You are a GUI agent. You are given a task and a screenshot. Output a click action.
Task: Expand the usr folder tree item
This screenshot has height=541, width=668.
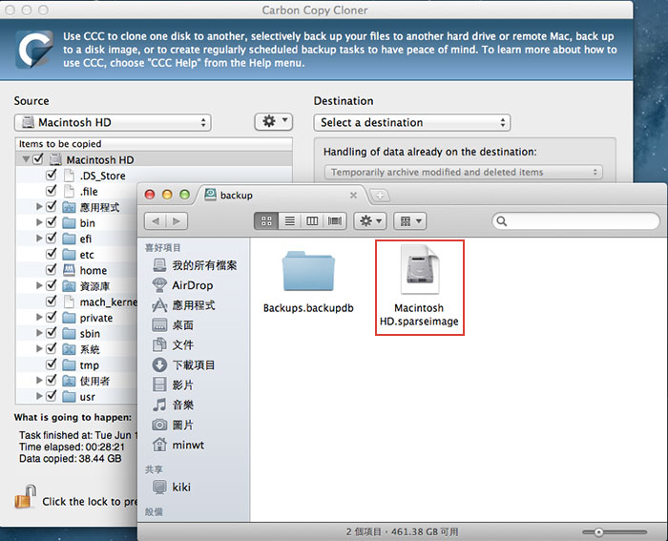(39, 396)
